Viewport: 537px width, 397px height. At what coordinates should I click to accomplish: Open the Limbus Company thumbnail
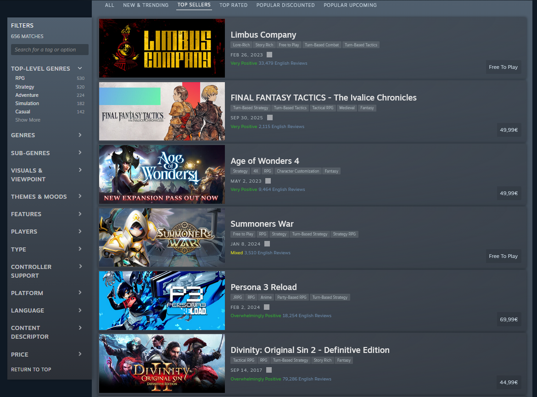click(162, 48)
